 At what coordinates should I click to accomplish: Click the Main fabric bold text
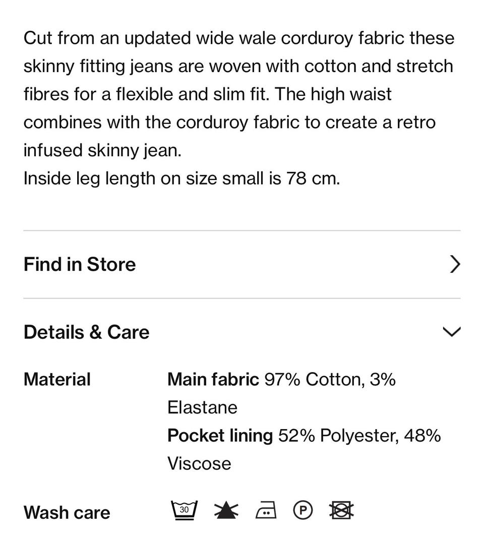coord(213,379)
